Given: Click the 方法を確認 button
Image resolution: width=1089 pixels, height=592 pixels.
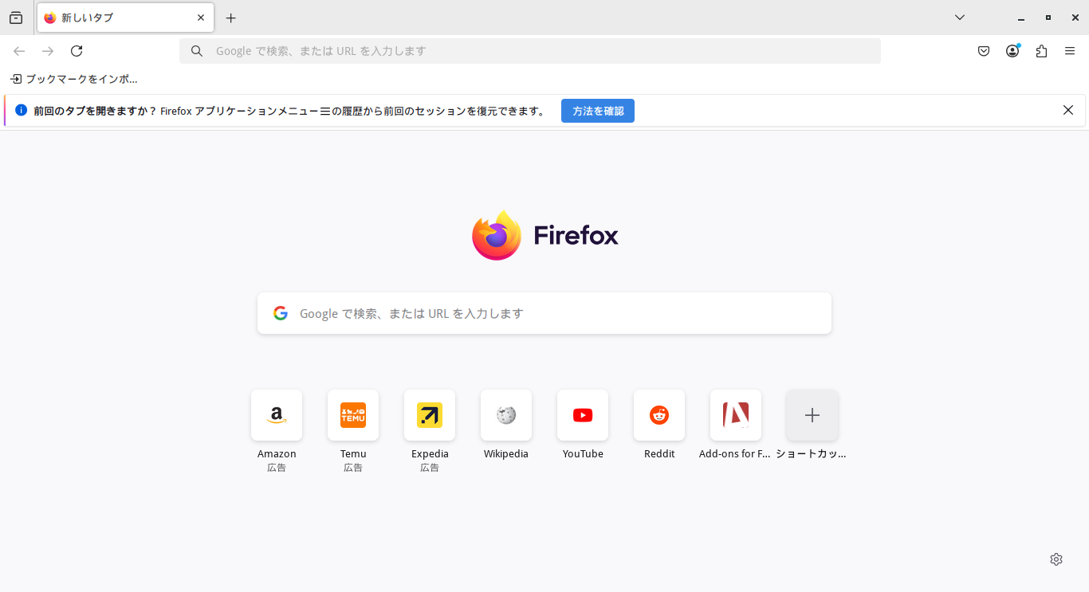Looking at the screenshot, I should tap(598, 111).
